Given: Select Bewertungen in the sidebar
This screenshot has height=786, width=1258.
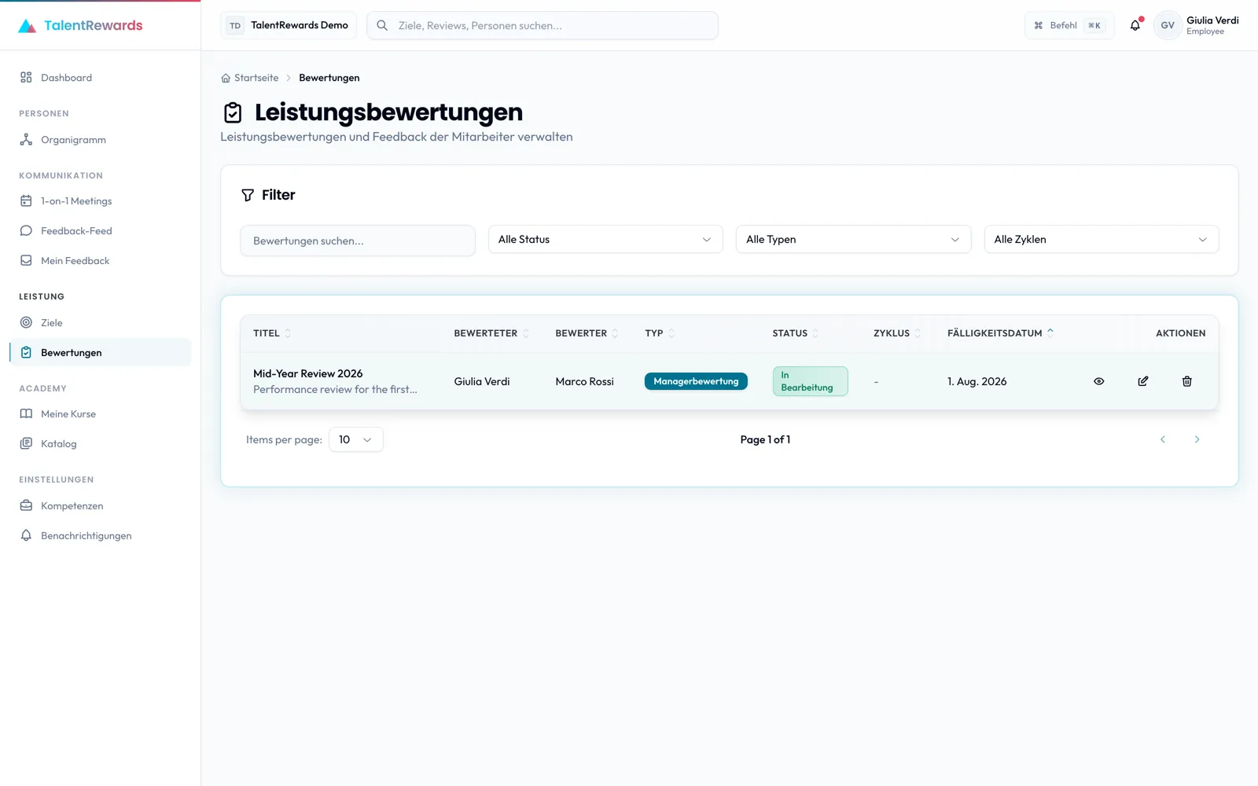Looking at the screenshot, I should click(101, 353).
